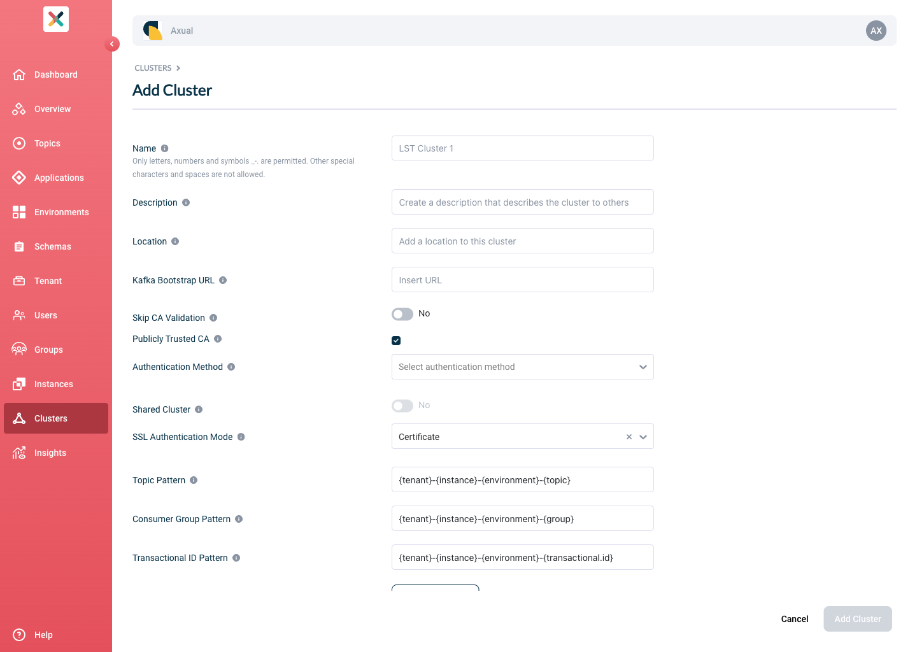The width and height of the screenshot is (917, 652).
Task: Show info tooltip for SSL Authentication Mode
Action: pyautogui.click(x=241, y=437)
